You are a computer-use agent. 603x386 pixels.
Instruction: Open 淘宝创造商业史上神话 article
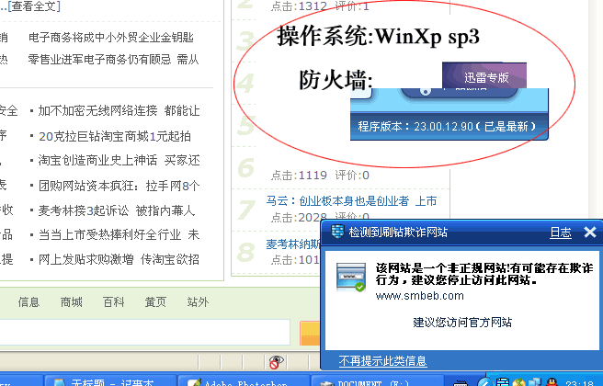pos(97,160)
